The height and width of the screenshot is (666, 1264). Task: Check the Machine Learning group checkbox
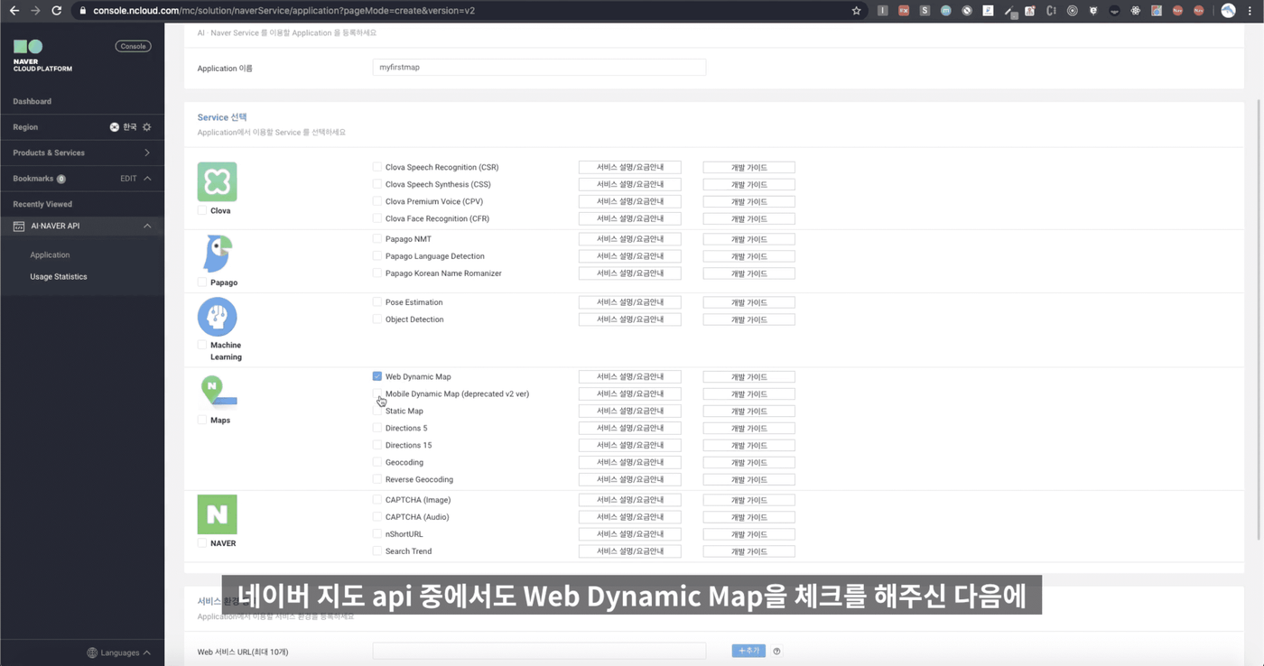202,345
